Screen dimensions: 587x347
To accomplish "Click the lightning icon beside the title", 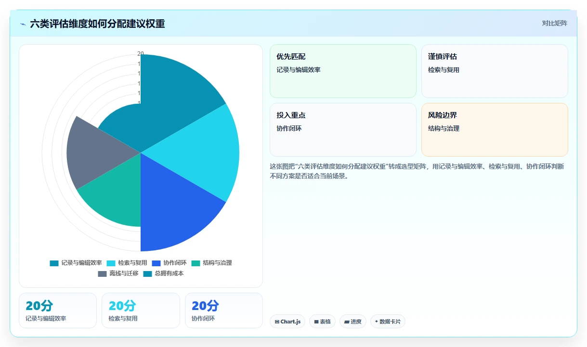I will (23, 24).
